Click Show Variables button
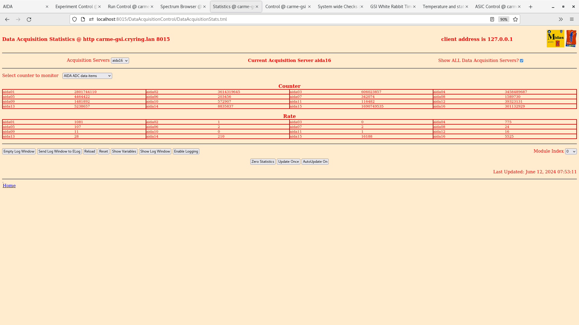 (124, 151)
